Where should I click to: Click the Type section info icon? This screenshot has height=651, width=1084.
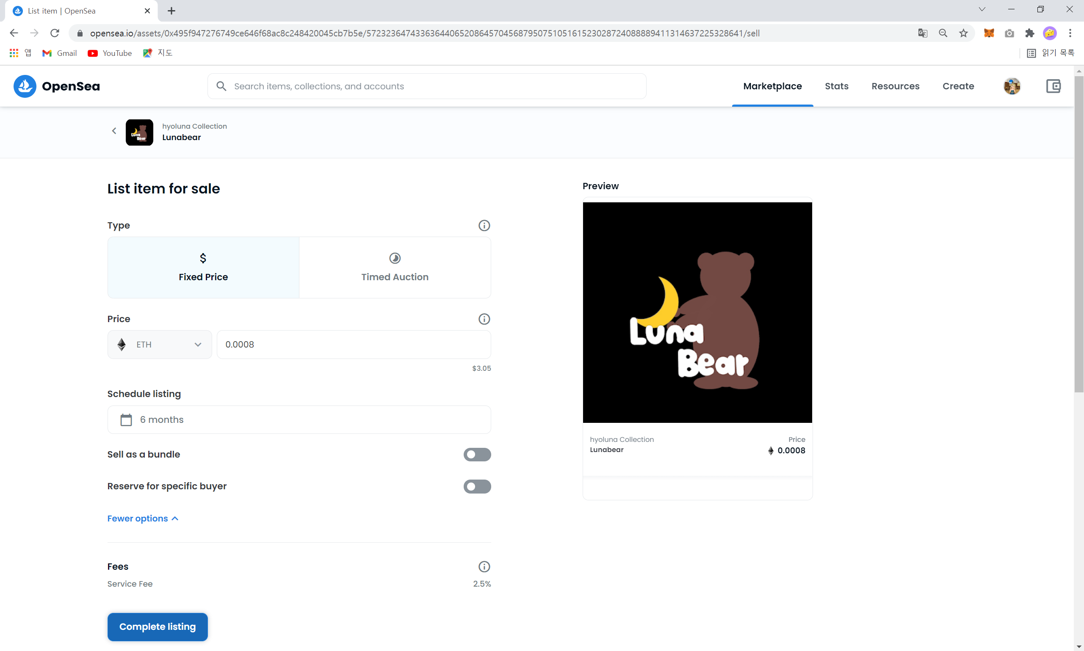pos(484,226)
